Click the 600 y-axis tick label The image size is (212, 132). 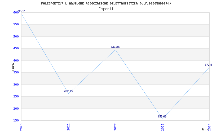click(16, 12)
